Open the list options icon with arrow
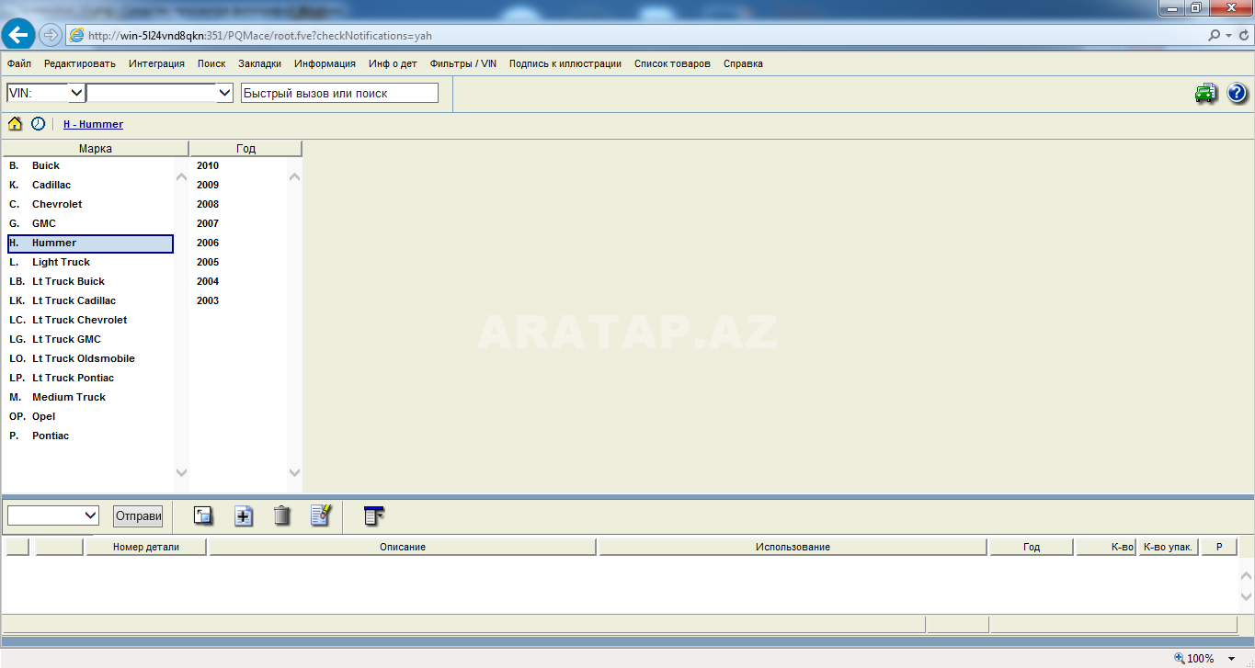 (374, 515)
